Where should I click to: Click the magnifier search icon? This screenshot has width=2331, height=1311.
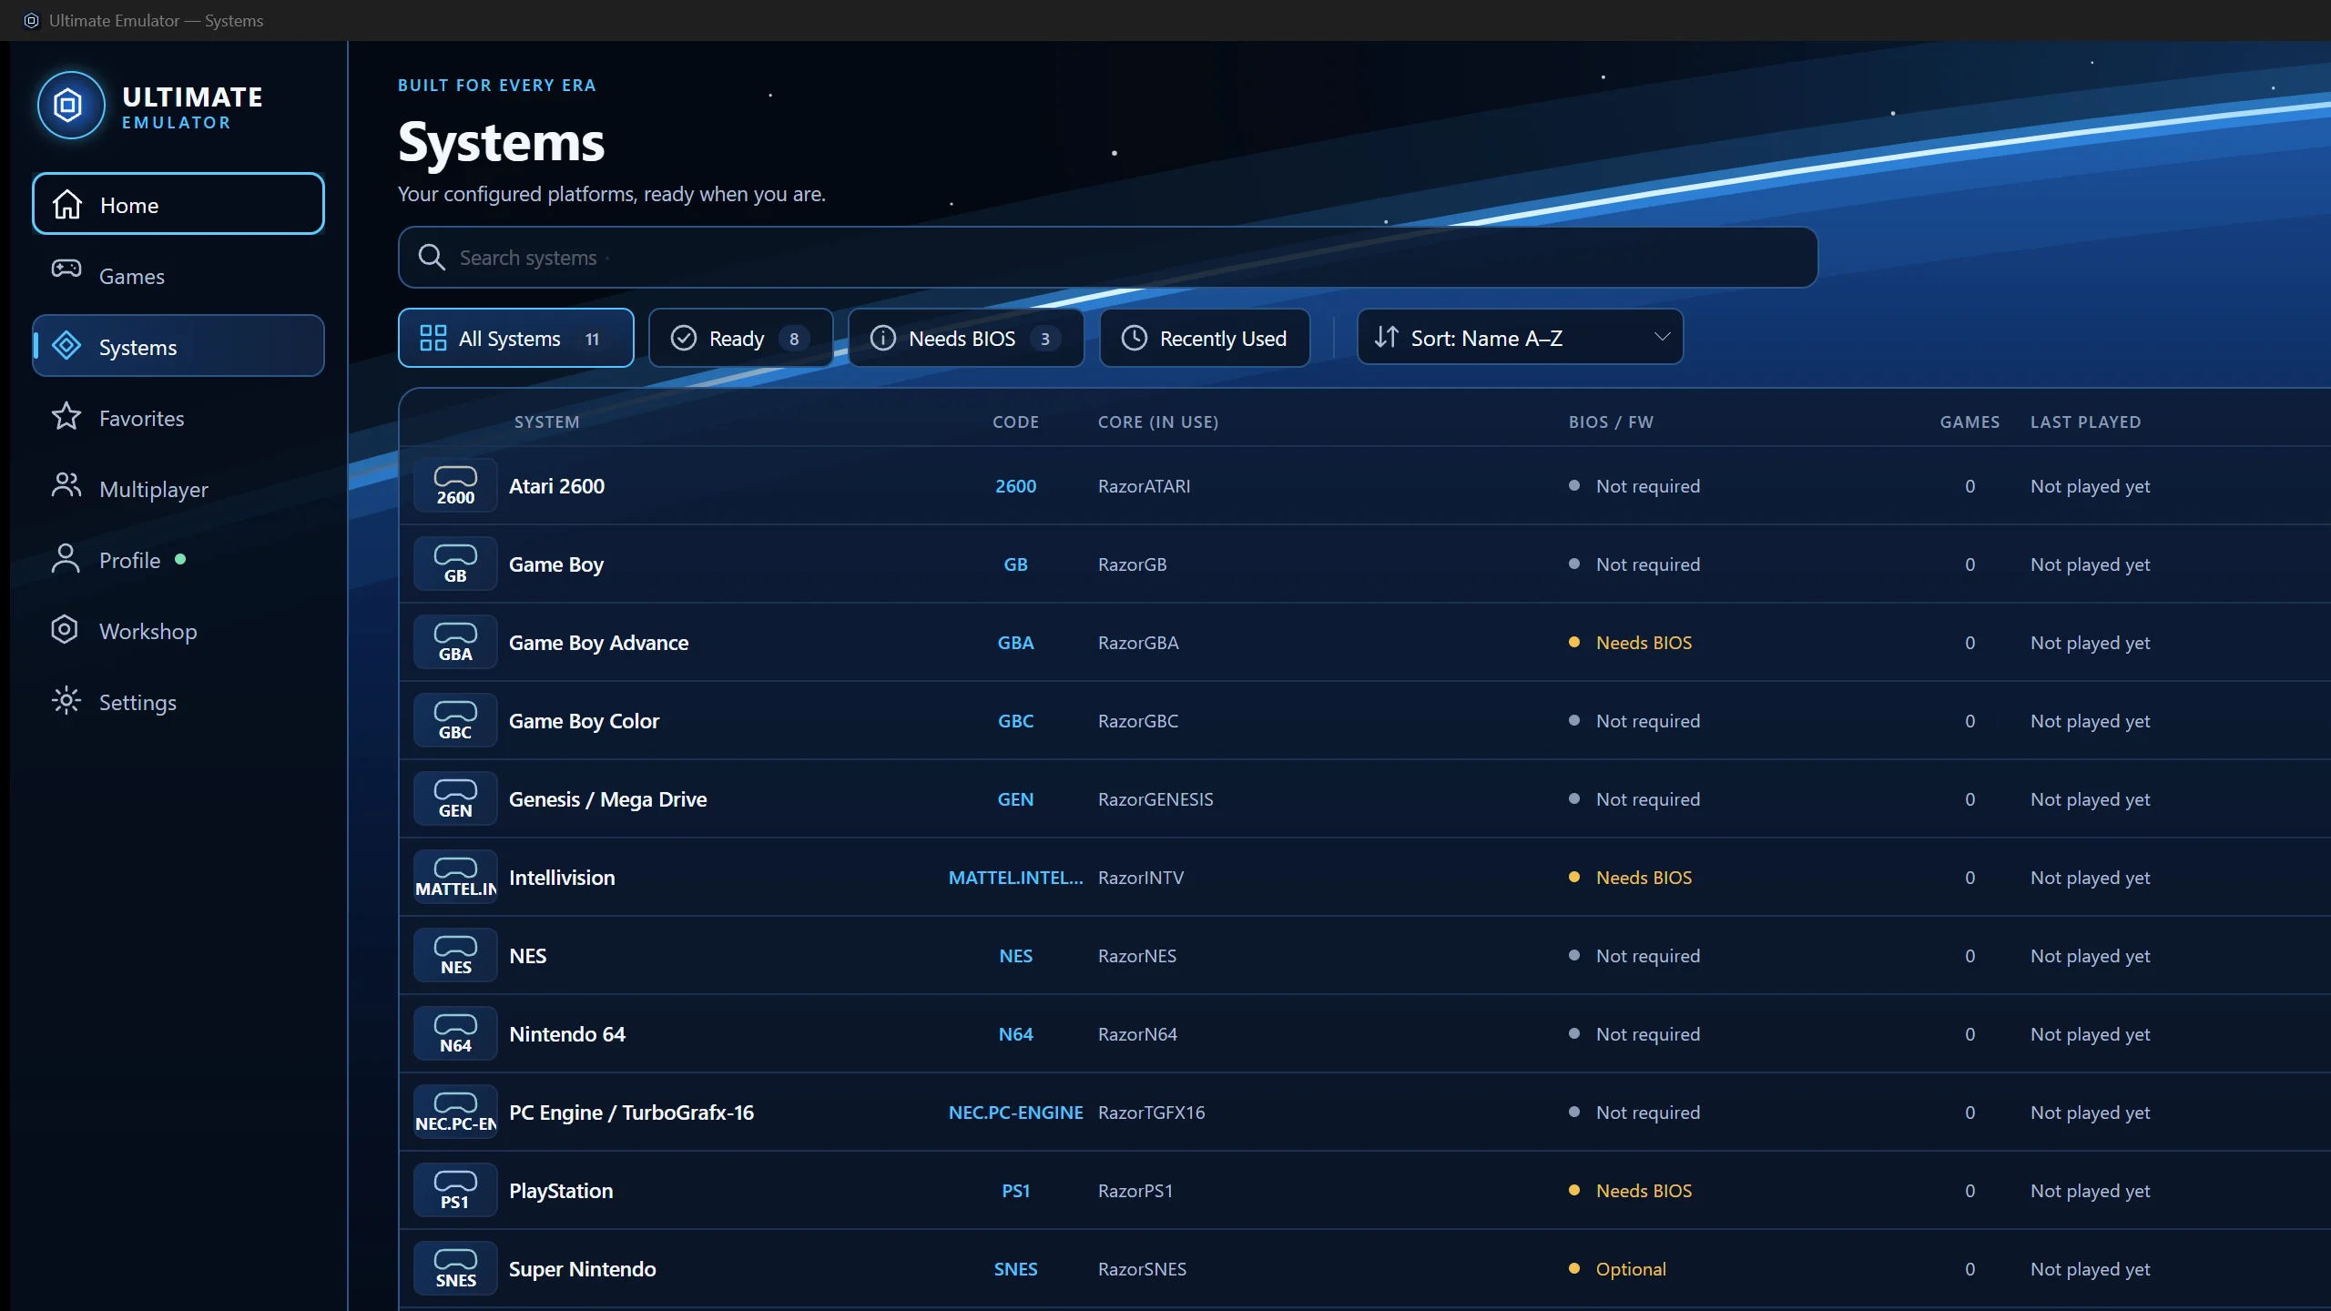[432, 258]
